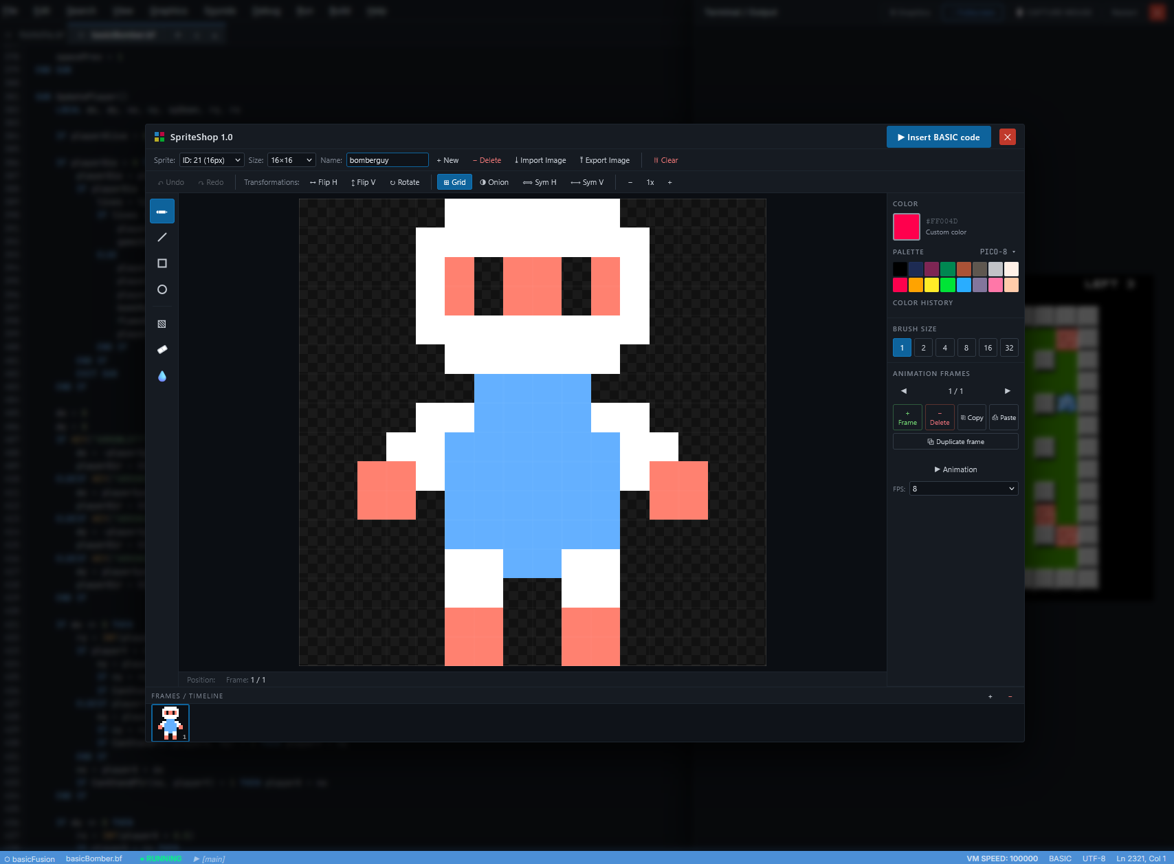Pick the yellow palette swatch
The image size is (1174, 864).
pyautogui.click(x=932, y=285)
